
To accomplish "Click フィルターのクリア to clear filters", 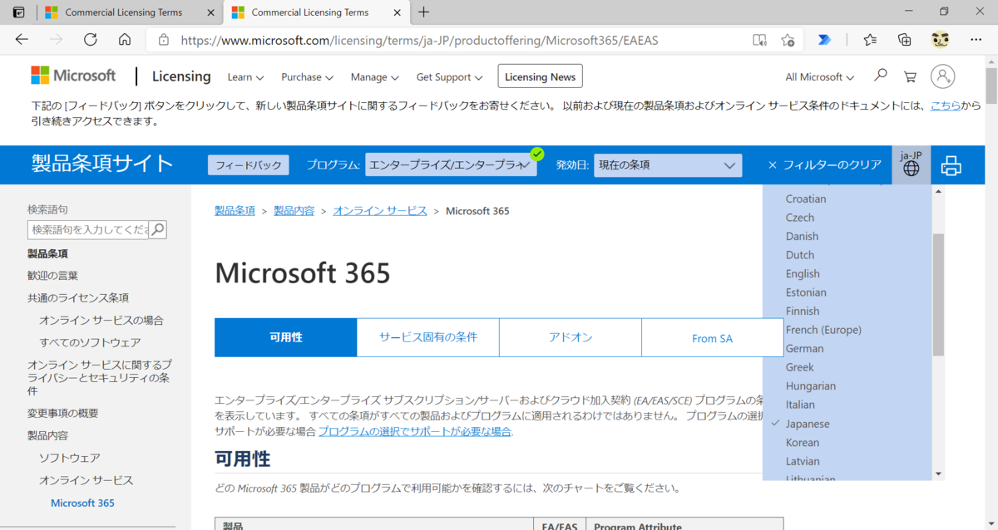I will 824,165.
